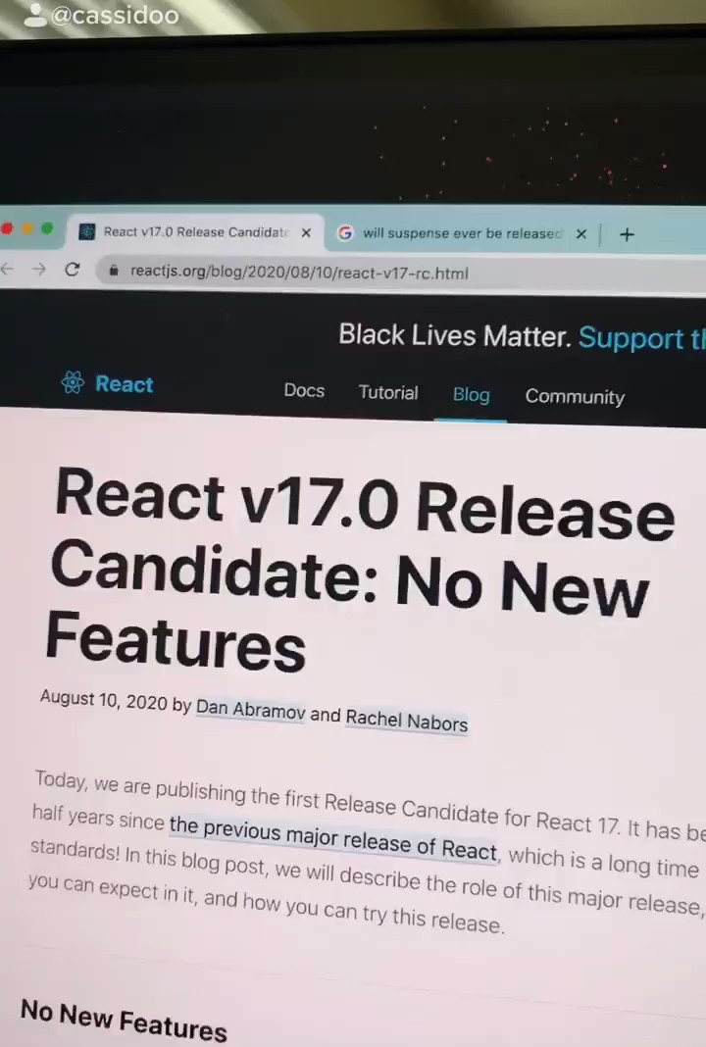Click the @cassidoo profile person icon
This screenshot has width=706, height=1047.
tap(34, 14)
